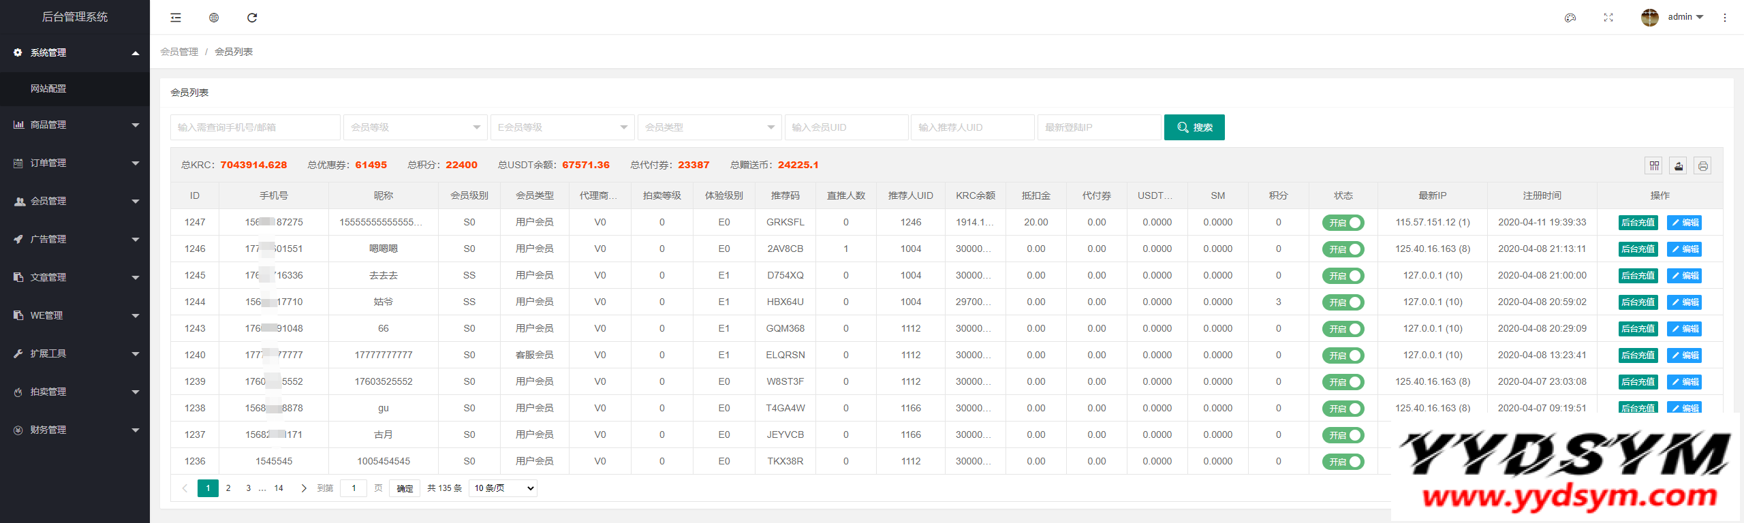The image size is (1744, 523).
Task: Expand the 财务管理 sidebar menu
Action: (75, 430)
